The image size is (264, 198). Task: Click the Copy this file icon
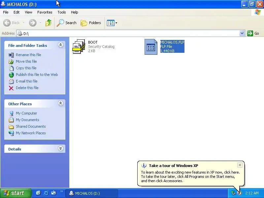pos(11,68)
